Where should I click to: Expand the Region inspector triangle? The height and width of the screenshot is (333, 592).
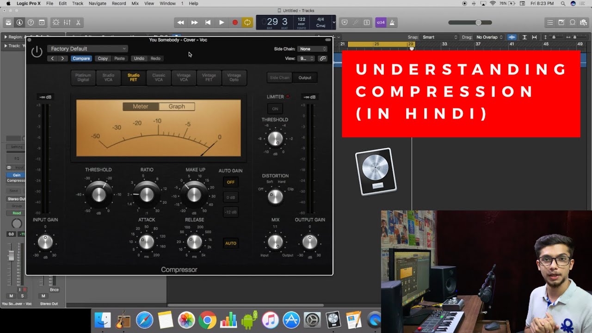point(6,37)
